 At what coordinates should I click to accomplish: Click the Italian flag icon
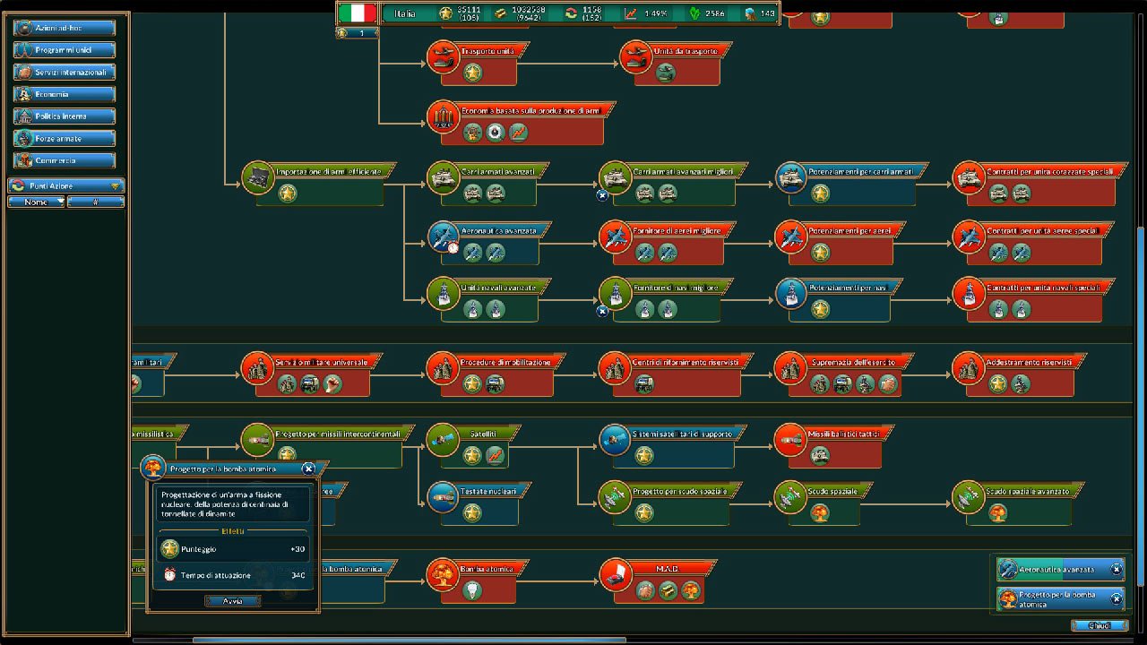tap(358, 13)
